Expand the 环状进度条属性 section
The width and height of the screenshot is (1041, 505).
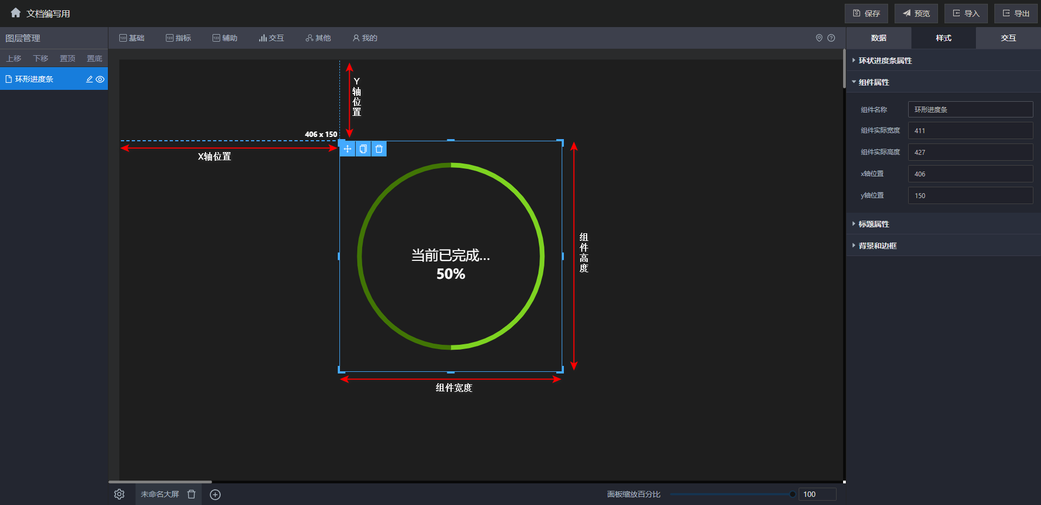point(885,61)
